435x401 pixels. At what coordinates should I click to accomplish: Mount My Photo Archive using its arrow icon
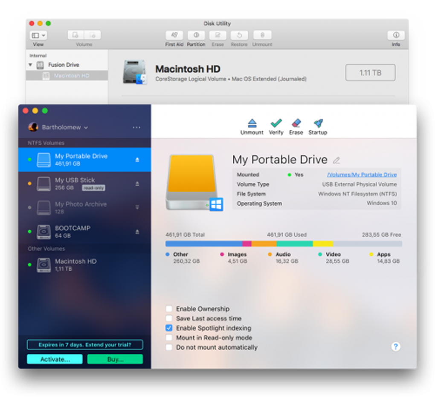tap(137, 207)
